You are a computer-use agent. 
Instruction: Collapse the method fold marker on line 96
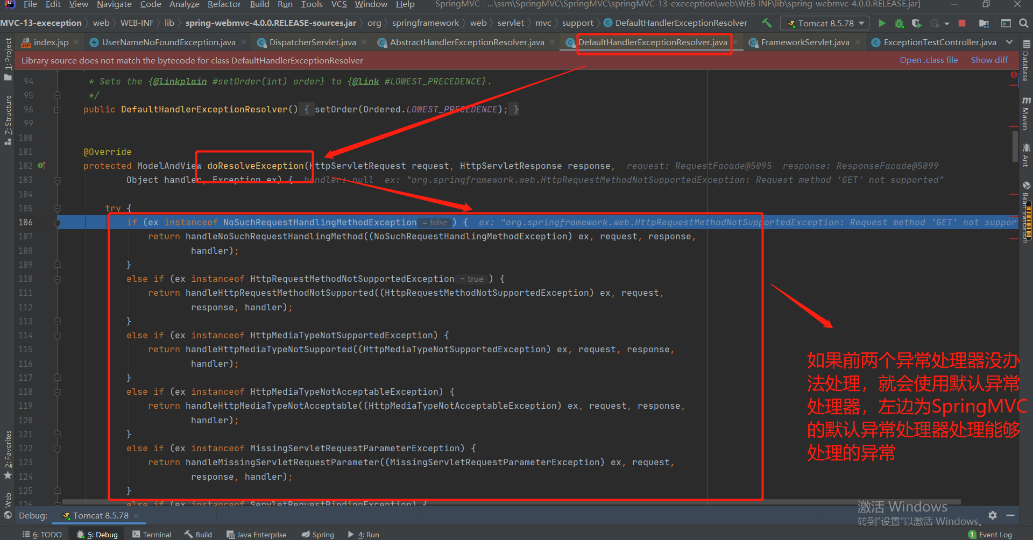57,109
